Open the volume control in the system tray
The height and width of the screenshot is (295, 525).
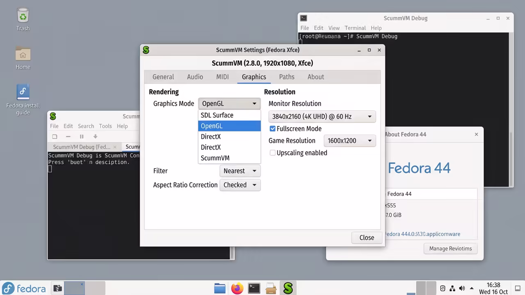[x=462, y=288]
